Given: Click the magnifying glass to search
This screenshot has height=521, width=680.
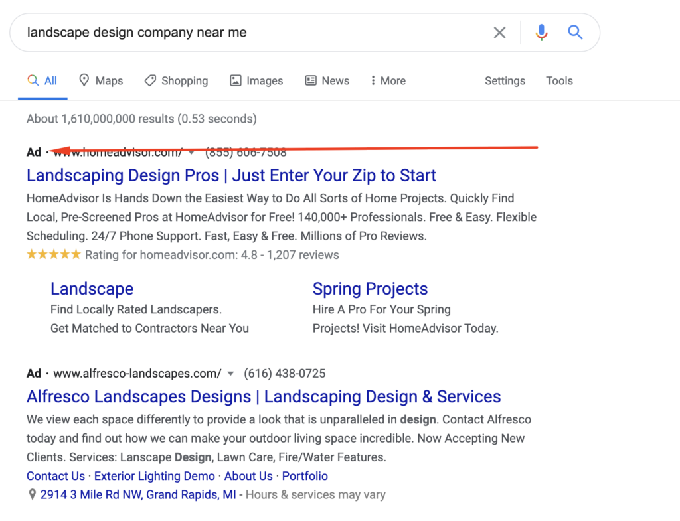Looking at the screenshot, I should coord(575,31).
